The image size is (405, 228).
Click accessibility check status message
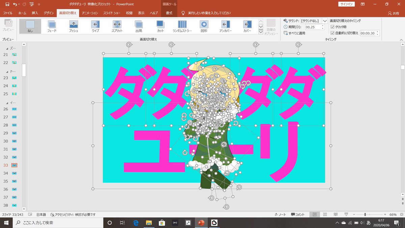tap(73, 214)
